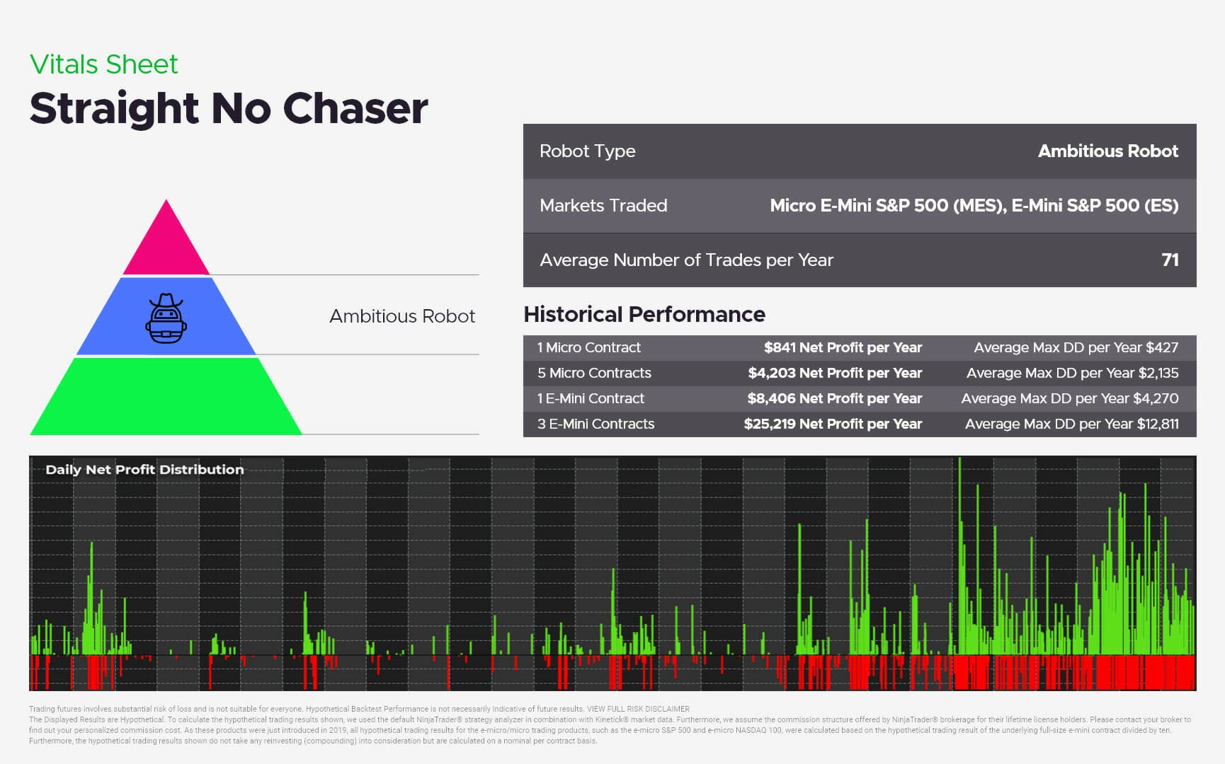Click the Average Number of Trades value 71
The height and width of the screenshot is (764, 1225).
[x=1170, y=260]
